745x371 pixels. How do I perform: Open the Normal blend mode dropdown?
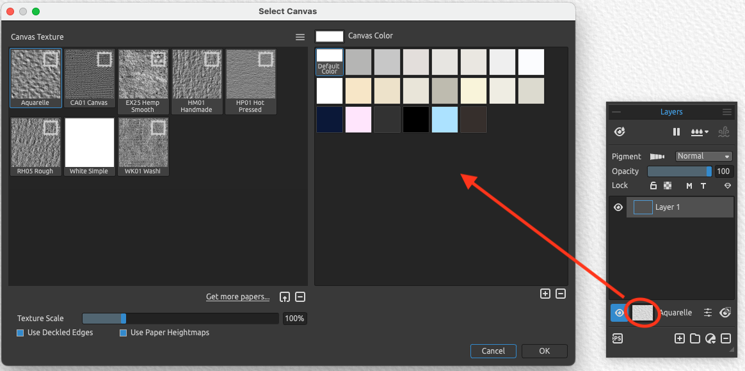tap(703, 156)
